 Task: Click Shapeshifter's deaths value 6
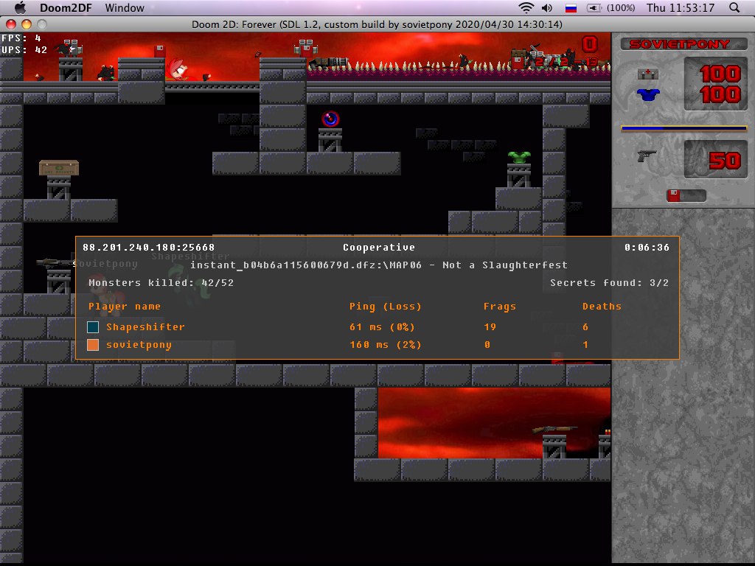(x=585, y=326)
